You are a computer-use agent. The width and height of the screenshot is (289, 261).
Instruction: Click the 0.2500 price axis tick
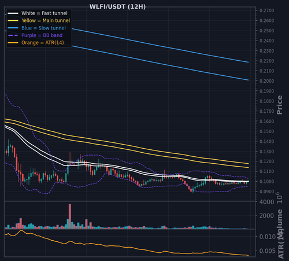pos(267,31)
